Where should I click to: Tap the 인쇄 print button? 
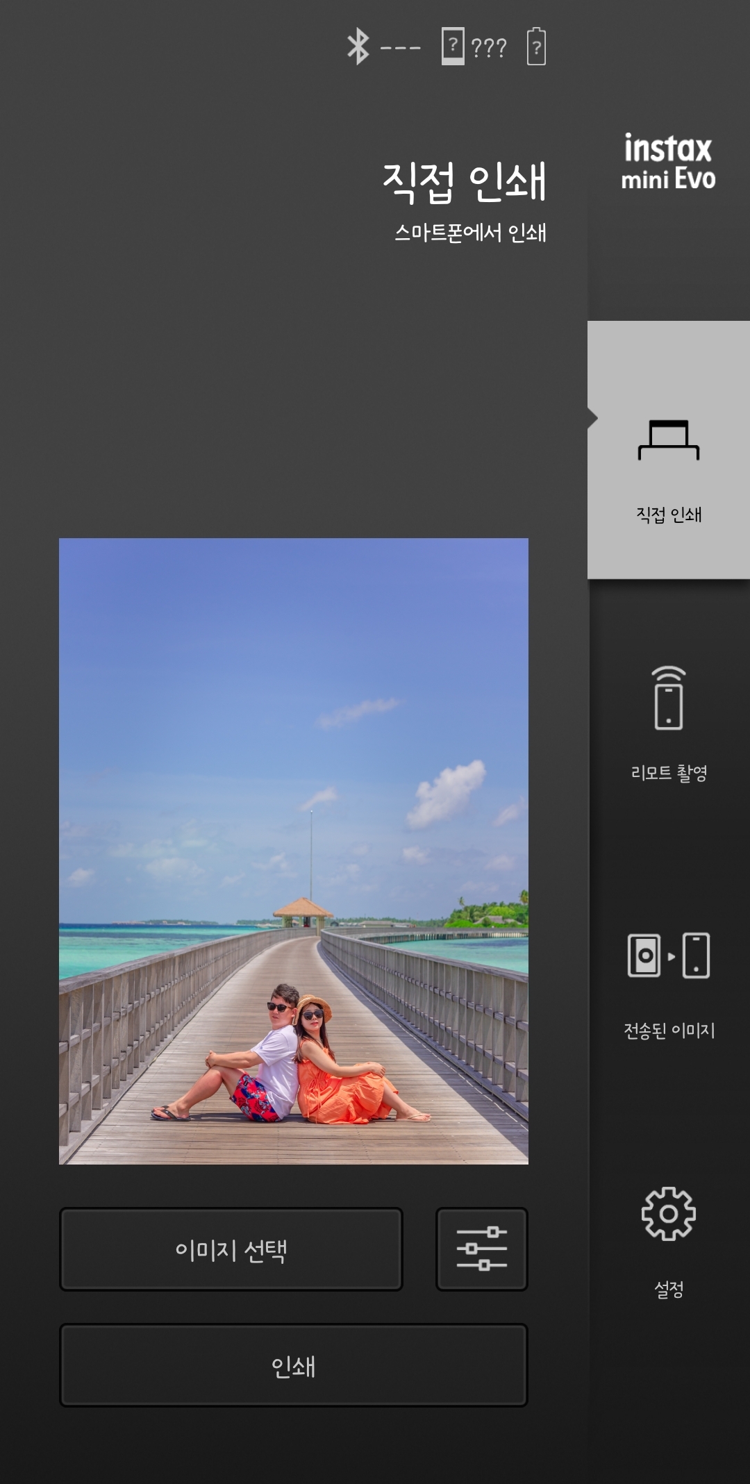click(294, 1365)
